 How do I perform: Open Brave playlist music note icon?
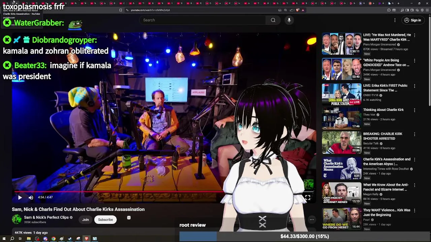402,10
